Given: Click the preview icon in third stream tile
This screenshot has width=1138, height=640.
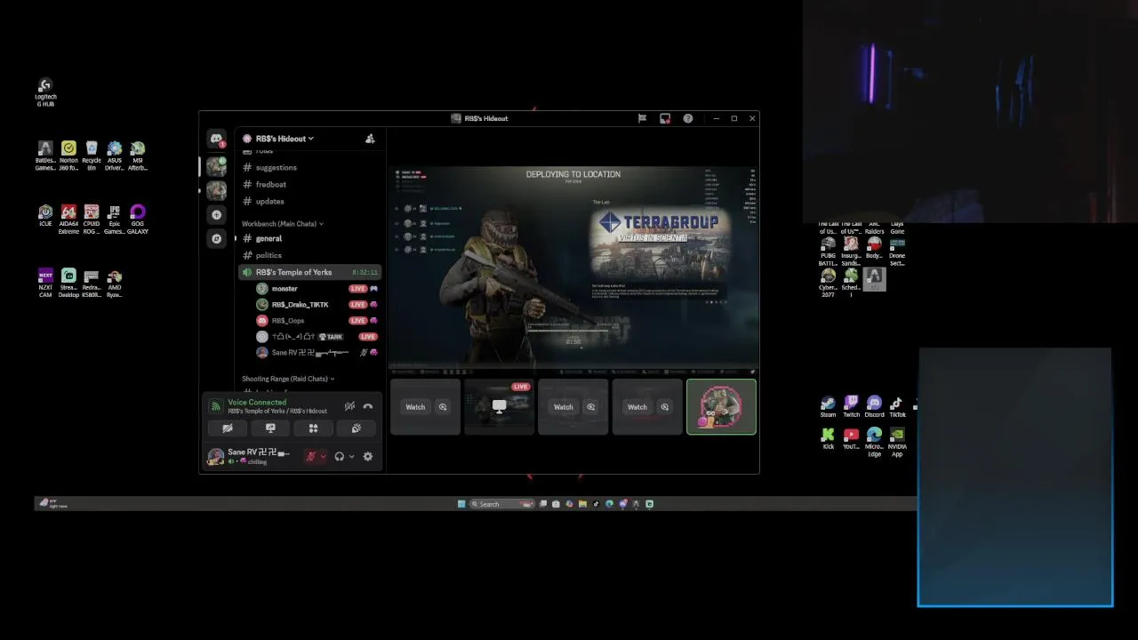Looking at the screenshot, I should (590, 407).
